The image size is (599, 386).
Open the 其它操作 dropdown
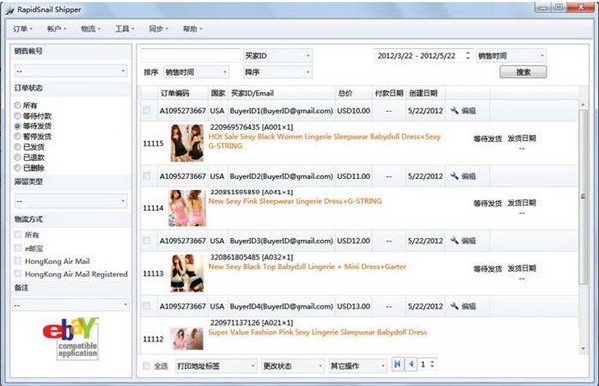coord(358,366)
